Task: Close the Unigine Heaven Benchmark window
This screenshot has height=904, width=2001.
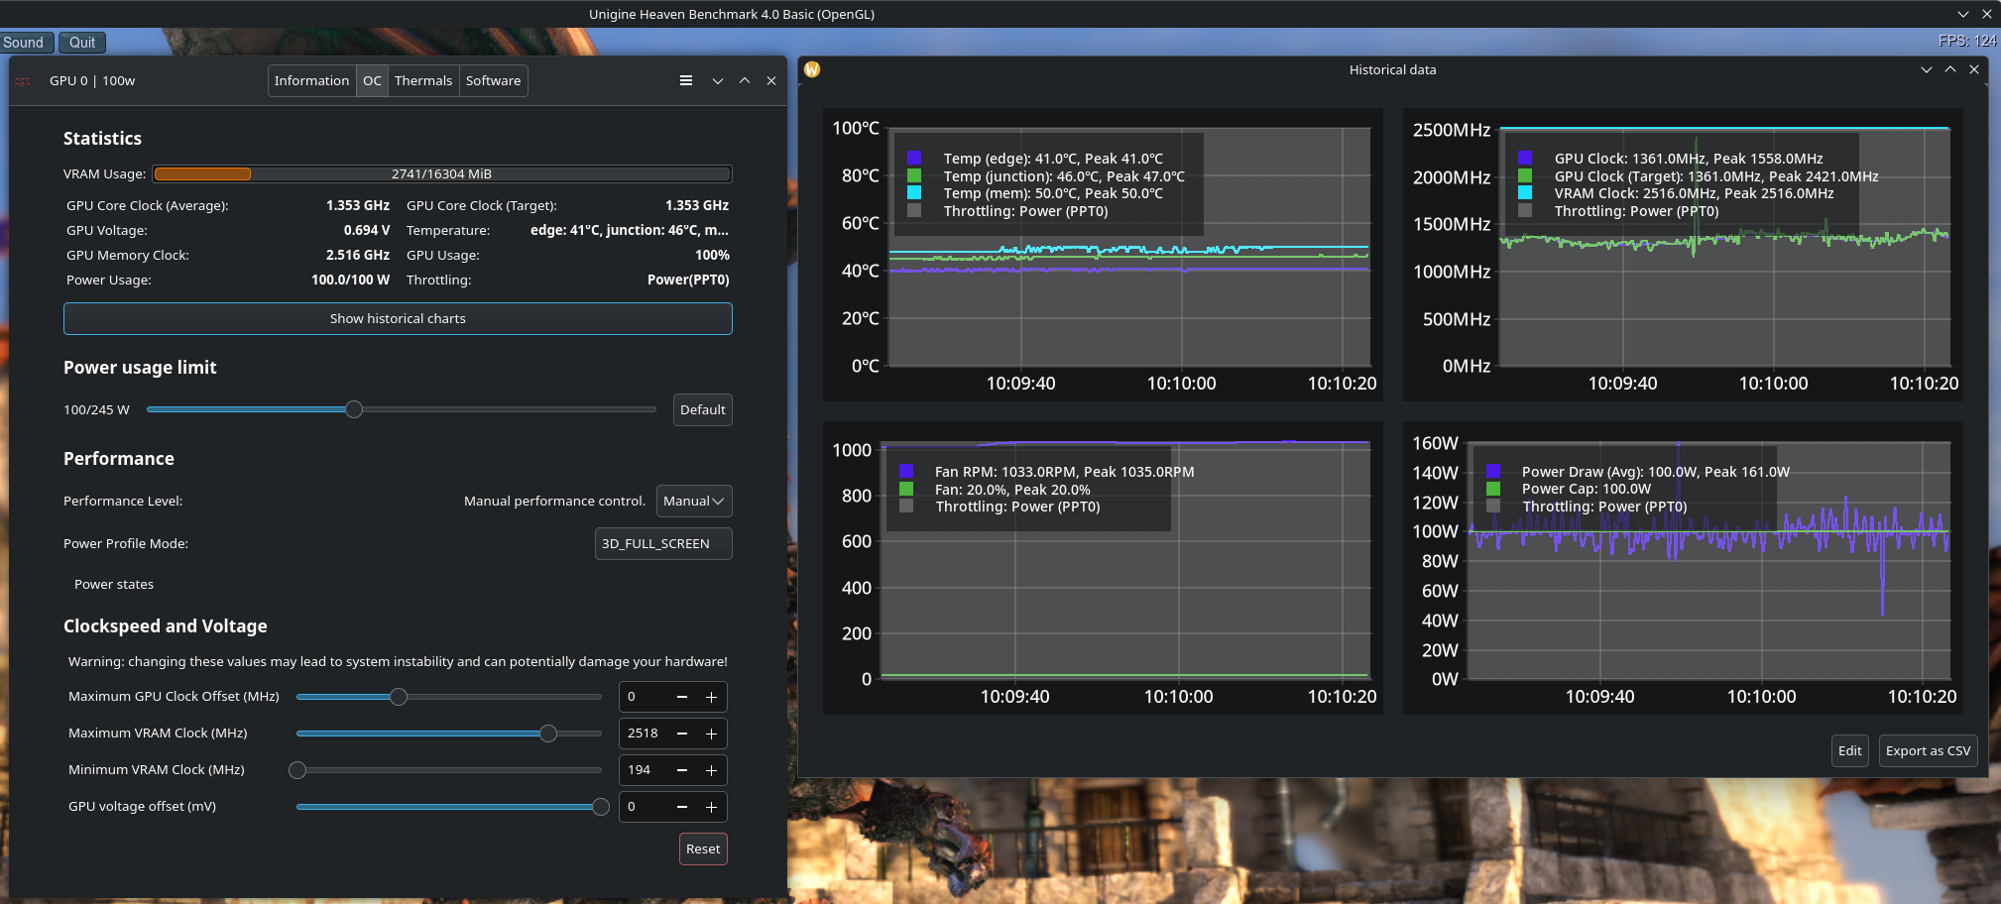Action: tap(1987, 14)
